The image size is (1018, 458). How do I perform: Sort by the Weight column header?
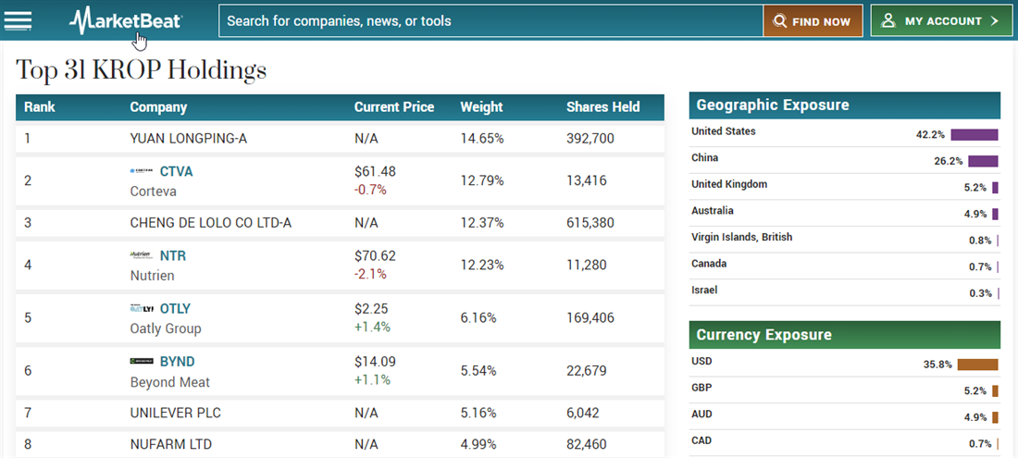coord(480,106)
